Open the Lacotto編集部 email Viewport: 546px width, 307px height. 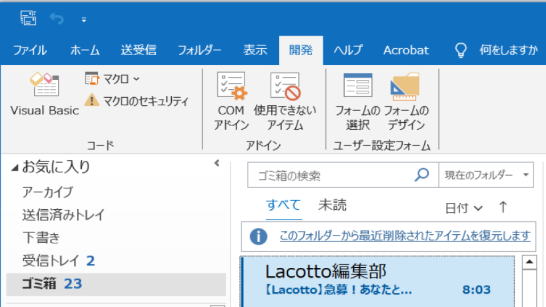tap(378, 281)
